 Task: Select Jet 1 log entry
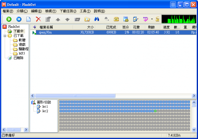click(x=45, y=107)
